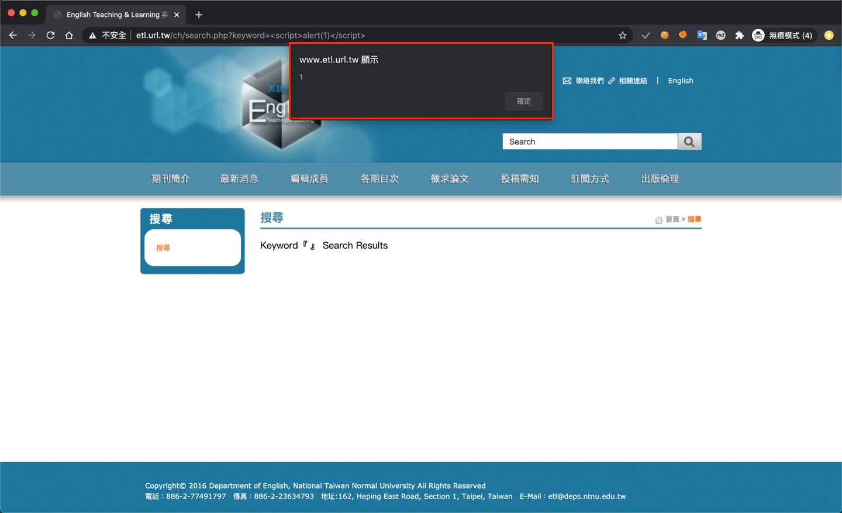Click the address bar URL

pyautogui.click(x=251, y=35)
